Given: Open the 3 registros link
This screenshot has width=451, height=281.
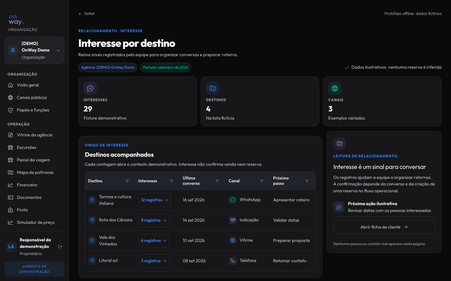Looking at the screenshot, I should 154,261.
